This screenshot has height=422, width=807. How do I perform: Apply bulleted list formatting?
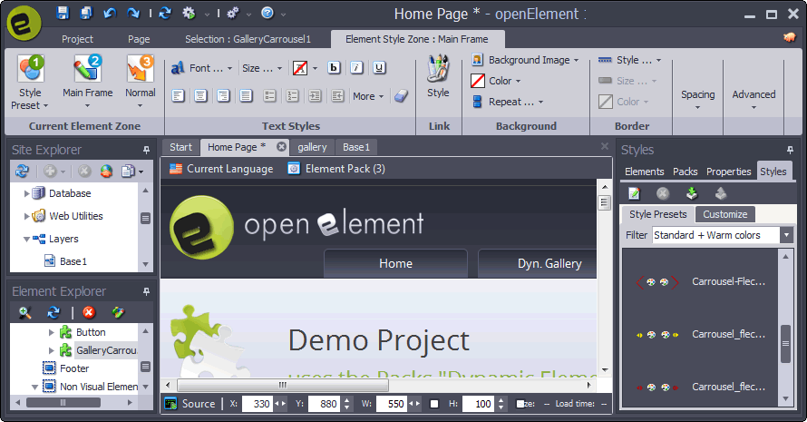(269, 96)
